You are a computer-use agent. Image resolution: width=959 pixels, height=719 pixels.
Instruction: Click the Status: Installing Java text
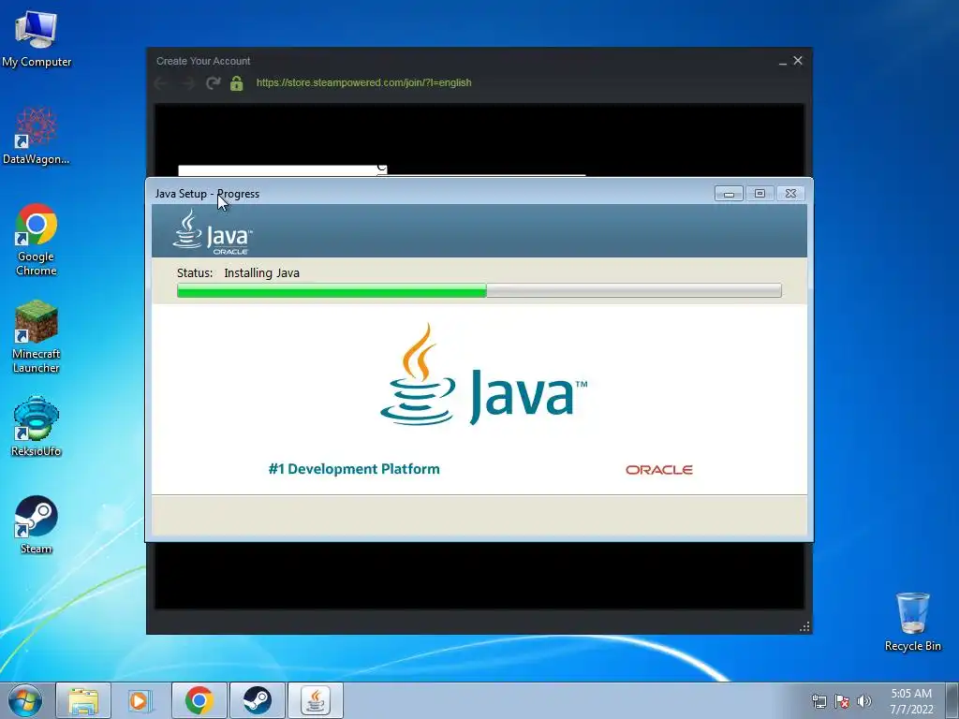(238, 272)
